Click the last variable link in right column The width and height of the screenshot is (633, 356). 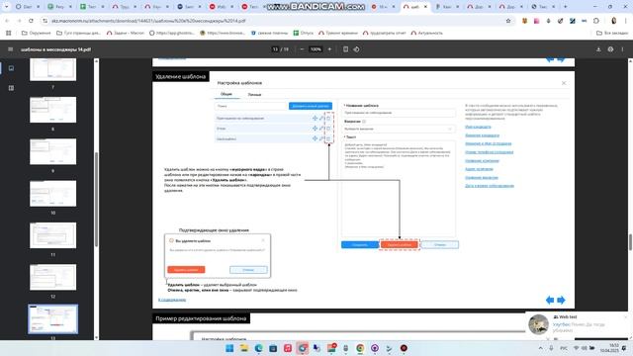(x=490, y=186)
